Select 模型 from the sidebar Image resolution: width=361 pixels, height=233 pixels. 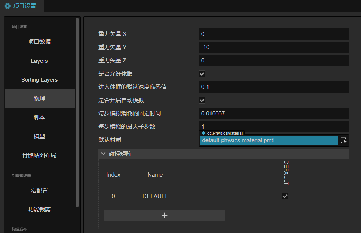coord(39,136)
